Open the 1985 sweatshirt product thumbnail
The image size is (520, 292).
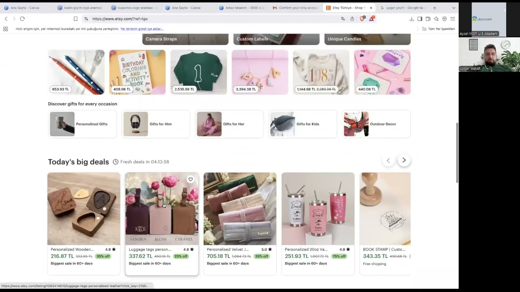[x=321, y=72]
